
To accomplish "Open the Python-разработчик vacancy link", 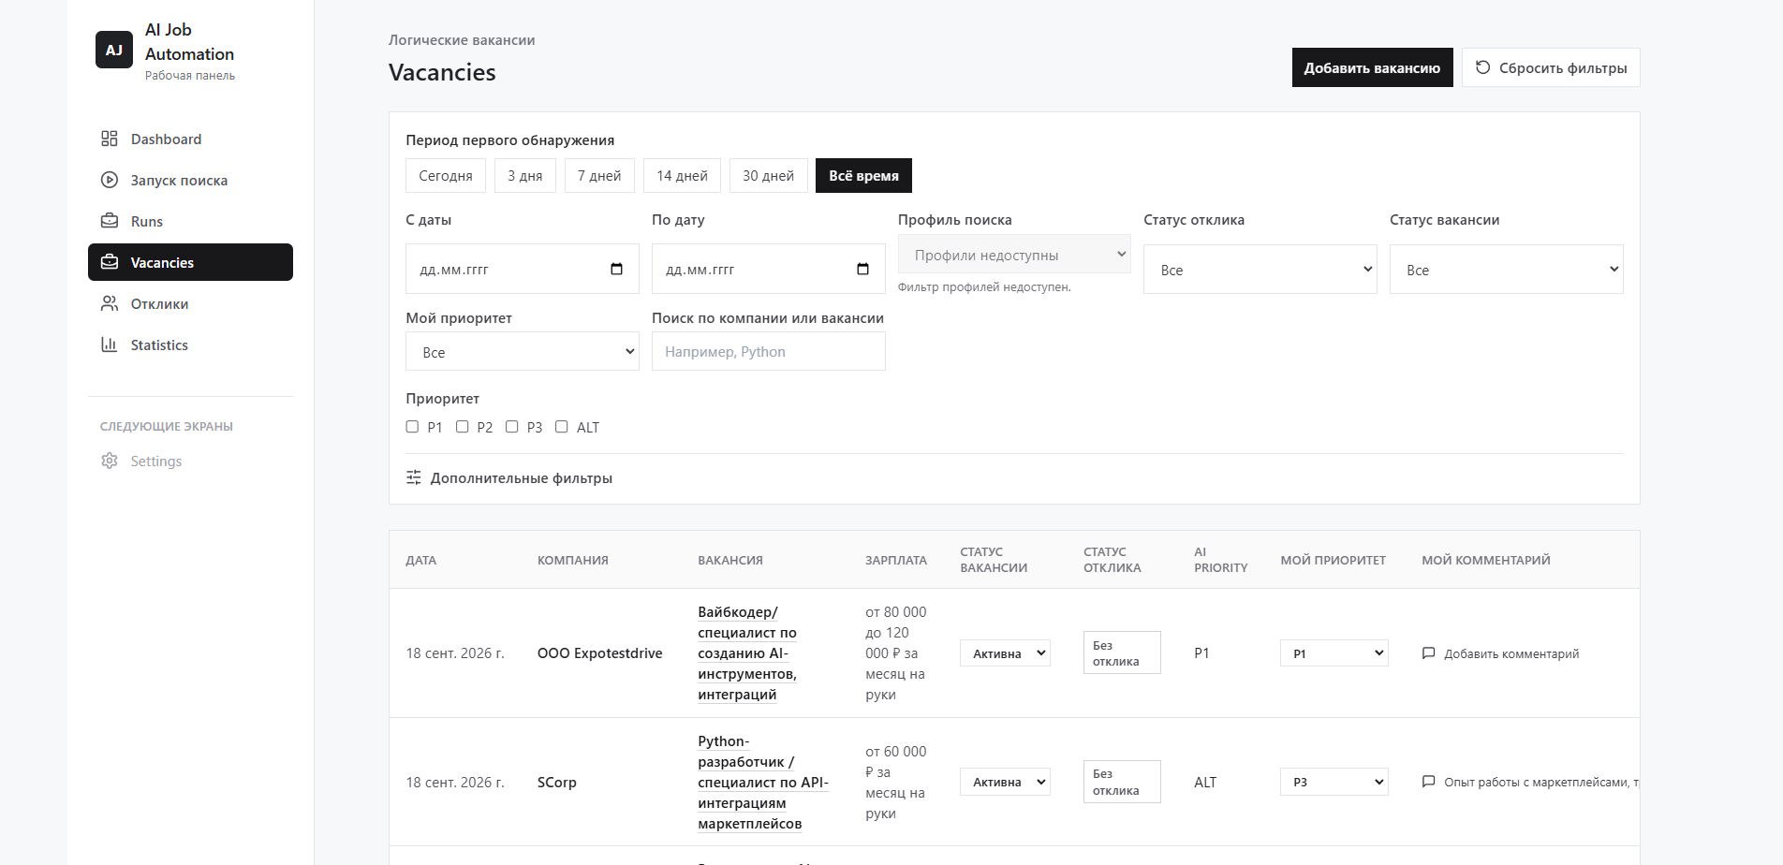I will pos(763,782).
